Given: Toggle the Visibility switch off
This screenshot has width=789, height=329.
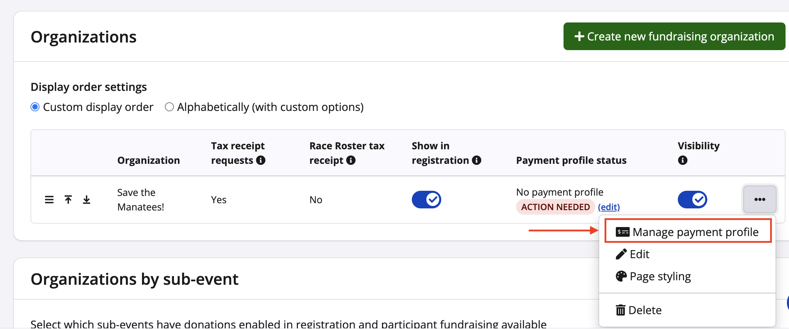Looking at the screenshot, I should [692, 199].
